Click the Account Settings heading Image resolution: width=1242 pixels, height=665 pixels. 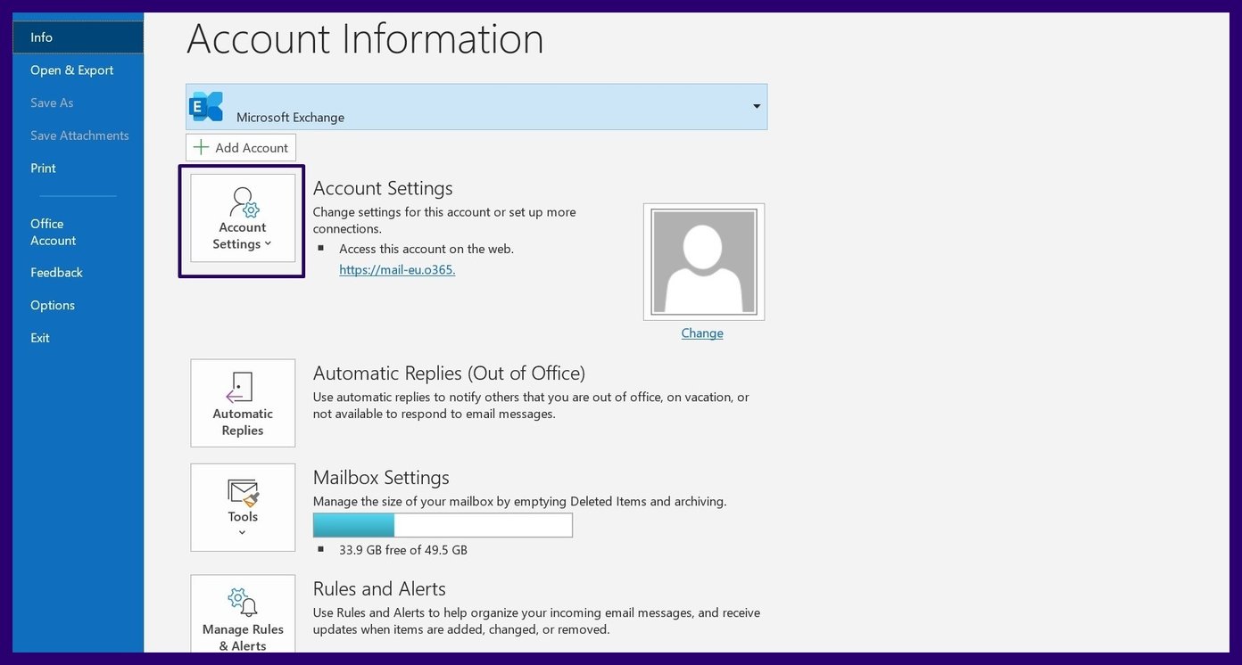[x=383, y=188]
